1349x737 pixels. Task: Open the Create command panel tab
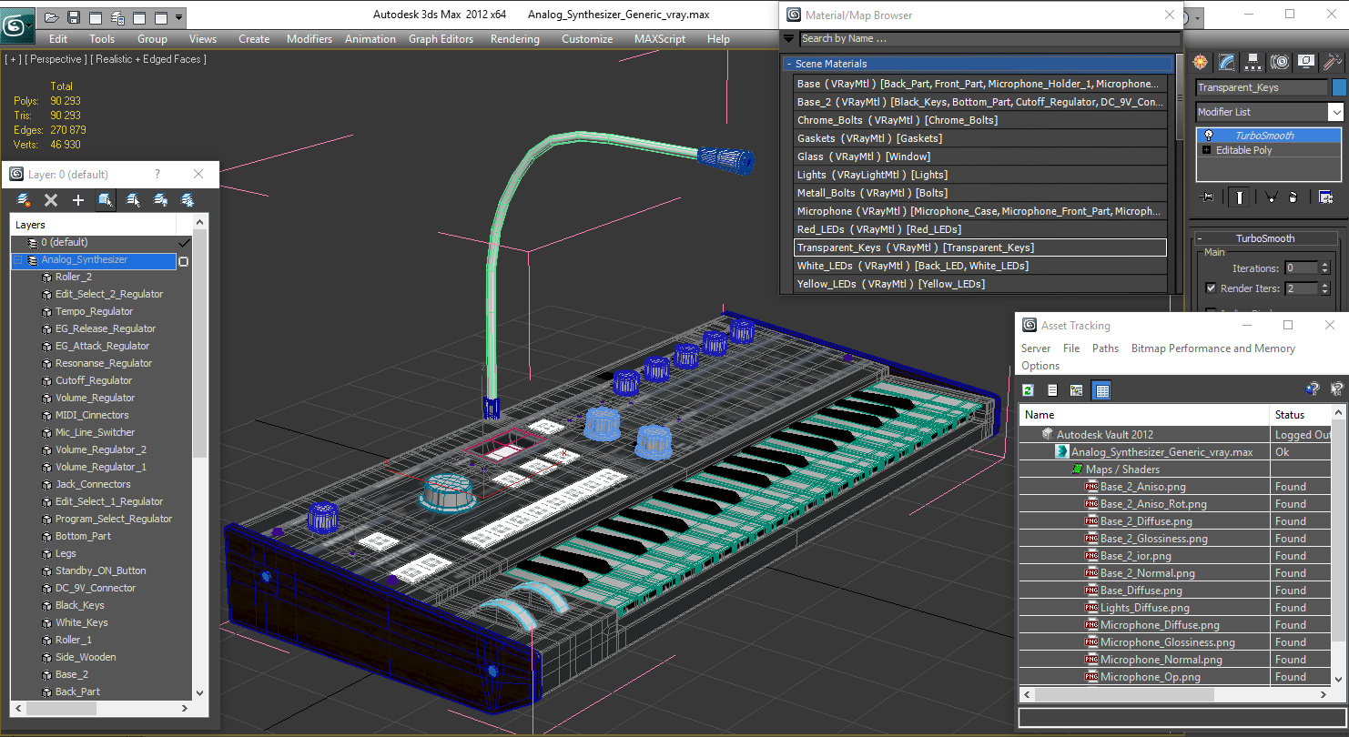pyautogui.click(x=1201, y=62)
